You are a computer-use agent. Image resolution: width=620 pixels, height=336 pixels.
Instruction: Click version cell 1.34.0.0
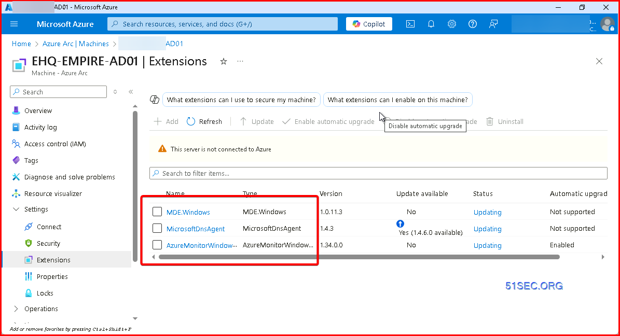[332, 245]
